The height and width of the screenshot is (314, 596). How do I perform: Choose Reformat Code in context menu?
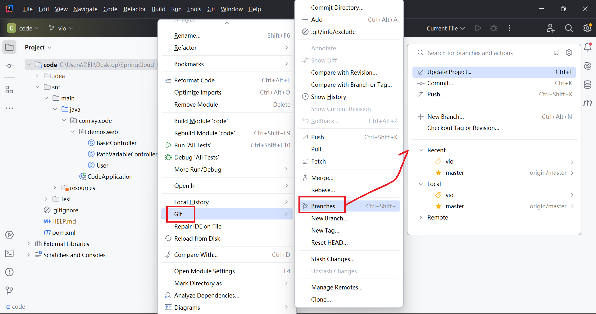(x=227, y=80)
